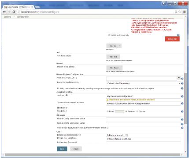Viewport: 189px width, 158px height.
Task: Click the Apply button
Action: point(76,149)
